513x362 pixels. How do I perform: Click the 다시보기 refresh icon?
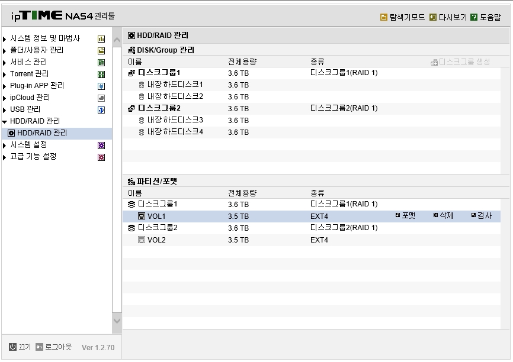[x=433, y=17]
